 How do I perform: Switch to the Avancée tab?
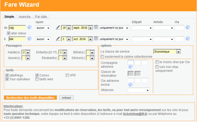(x=25, y=17)
